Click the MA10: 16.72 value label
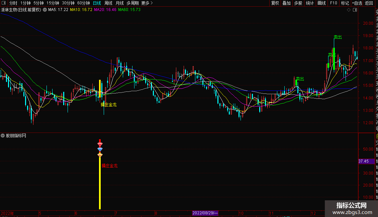Image resolution: width=378 pixels, height=217 pixels. click(81, 10)
